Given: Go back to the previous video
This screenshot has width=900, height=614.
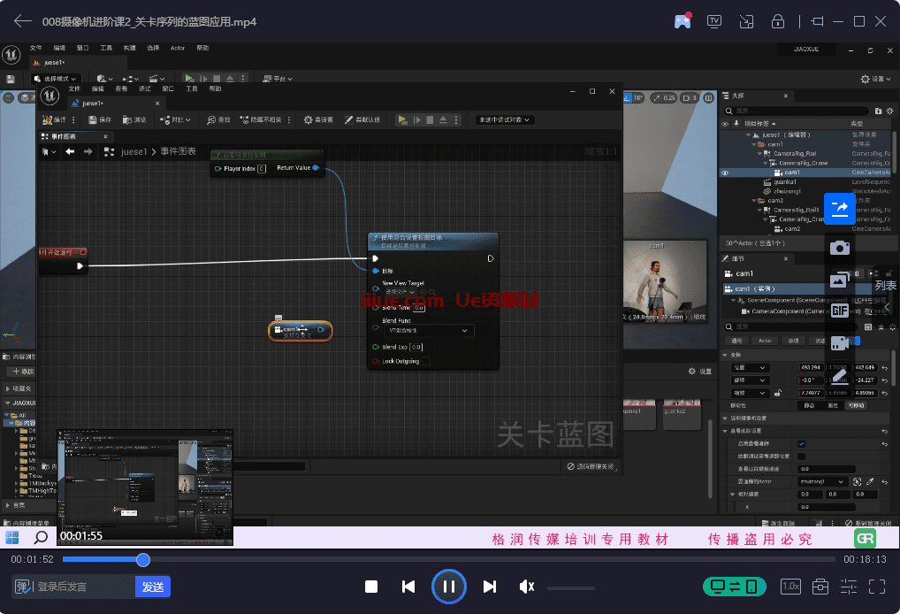Looking at the screenshot, I should (408, 587).
